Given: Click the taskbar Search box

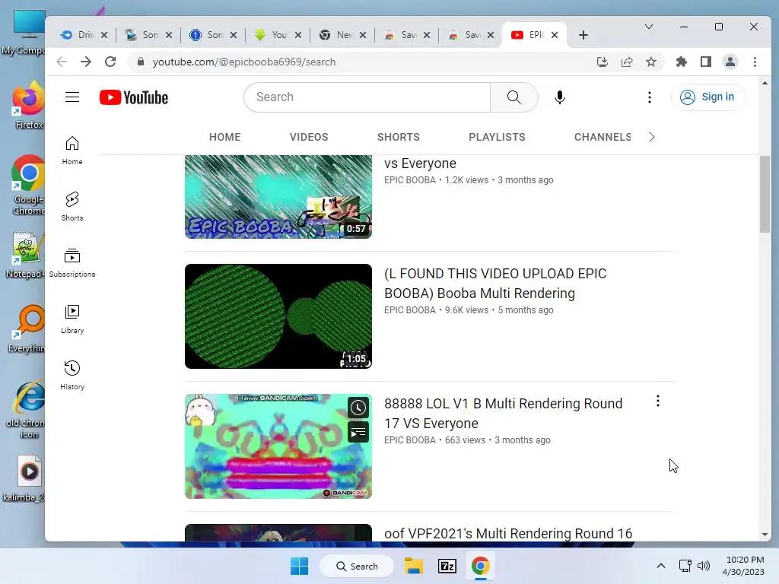Looking at the screenshot, I should pyautogui.click(x=357, y=566).
